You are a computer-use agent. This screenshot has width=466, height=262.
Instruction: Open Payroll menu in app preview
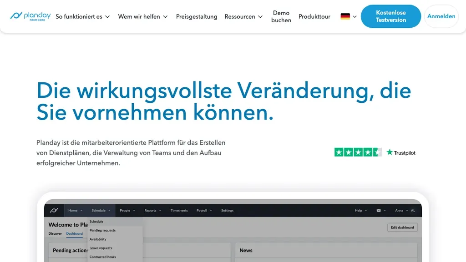tap(204, 210)
